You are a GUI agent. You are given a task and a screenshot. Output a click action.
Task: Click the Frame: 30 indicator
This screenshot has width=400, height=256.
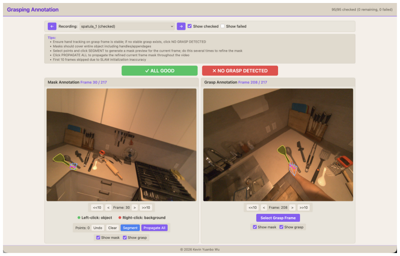click(x=121, y=208)
